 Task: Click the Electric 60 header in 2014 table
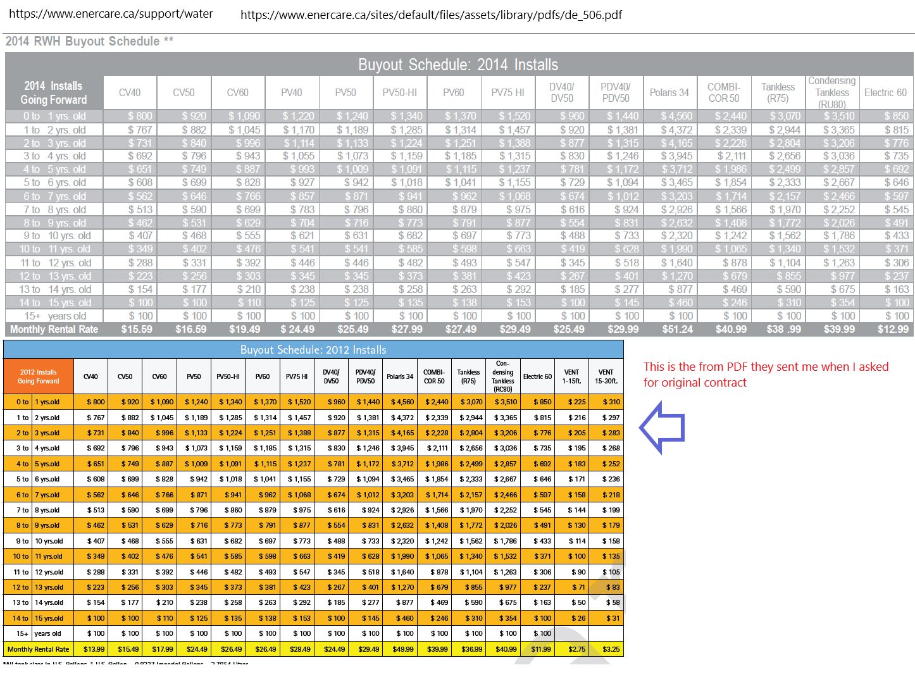pyautogui.click(x=885, y=92)
